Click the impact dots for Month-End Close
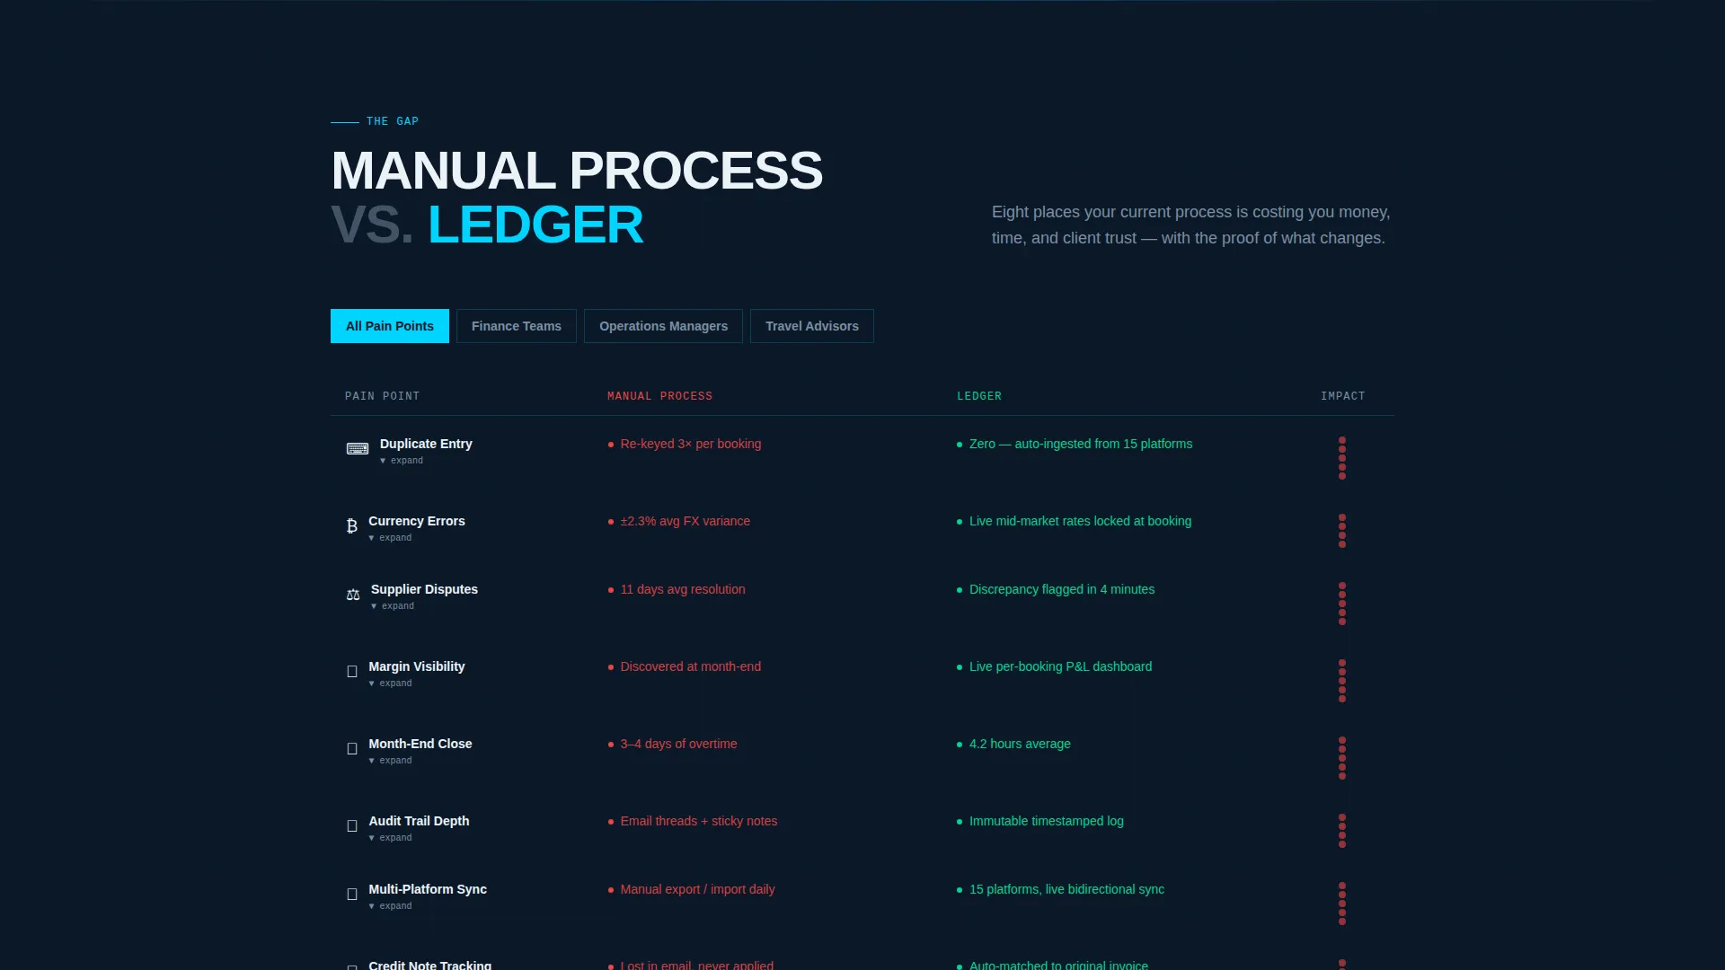The width and height of the screenshot is (1725, 970). pos(1342,758)
